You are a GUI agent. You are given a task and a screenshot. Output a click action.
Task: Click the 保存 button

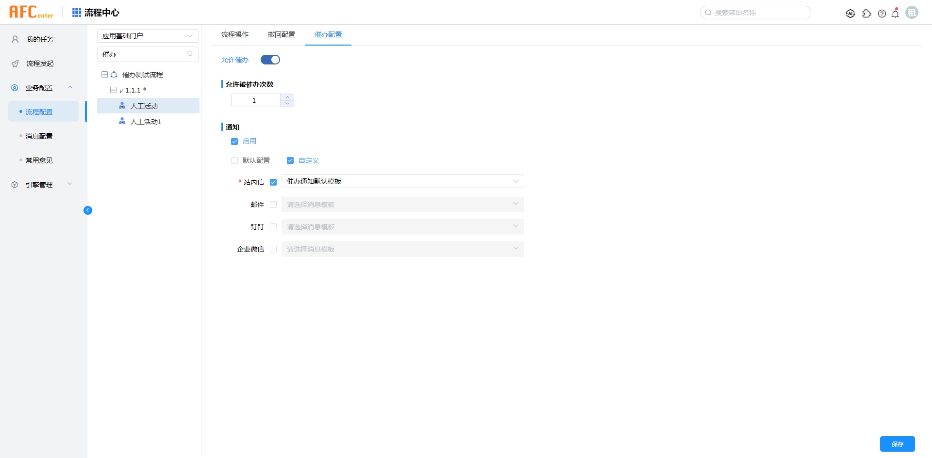pyautogui.click(x=897, y=444)
